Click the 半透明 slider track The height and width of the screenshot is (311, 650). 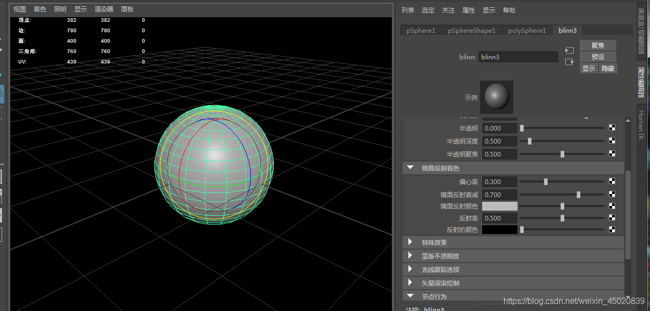(562, 128)
